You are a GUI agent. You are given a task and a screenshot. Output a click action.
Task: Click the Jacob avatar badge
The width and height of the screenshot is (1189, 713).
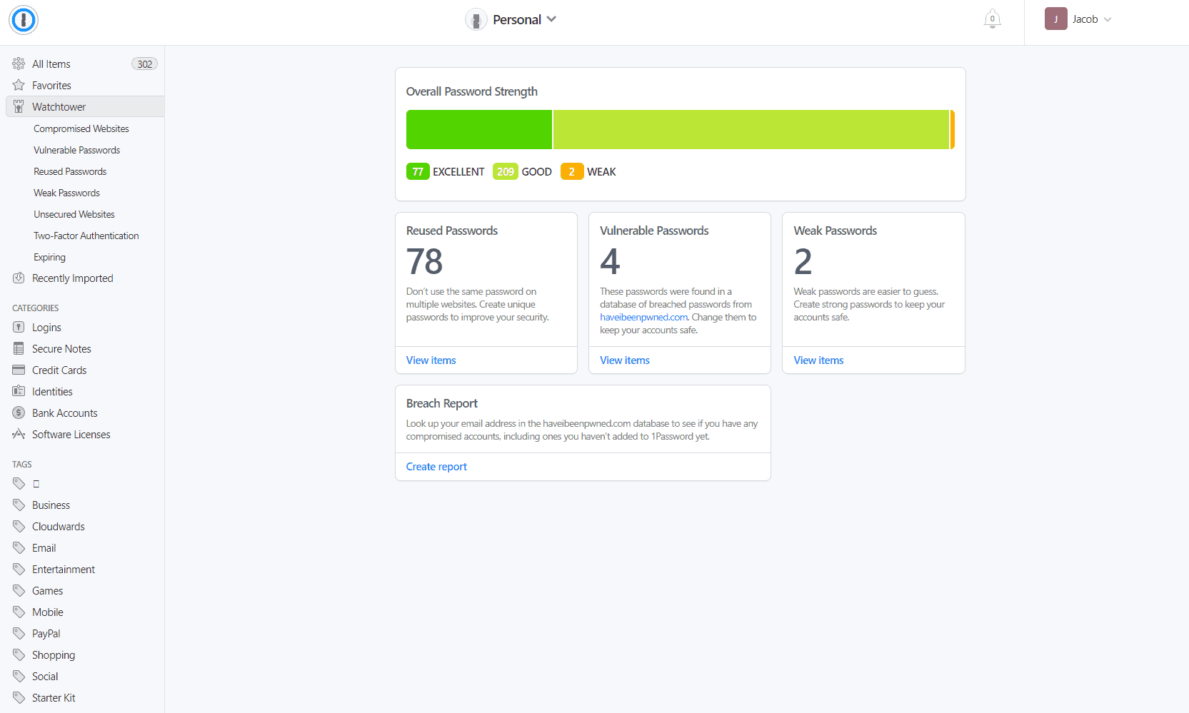(x=1055, y=19)
